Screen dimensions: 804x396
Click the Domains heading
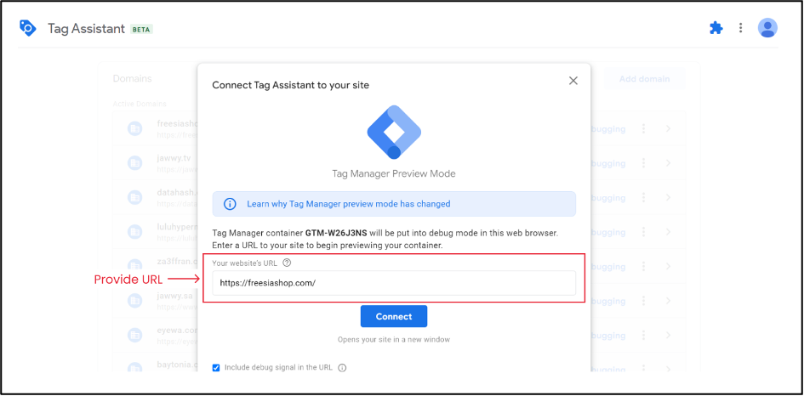(x=132, y=79)
